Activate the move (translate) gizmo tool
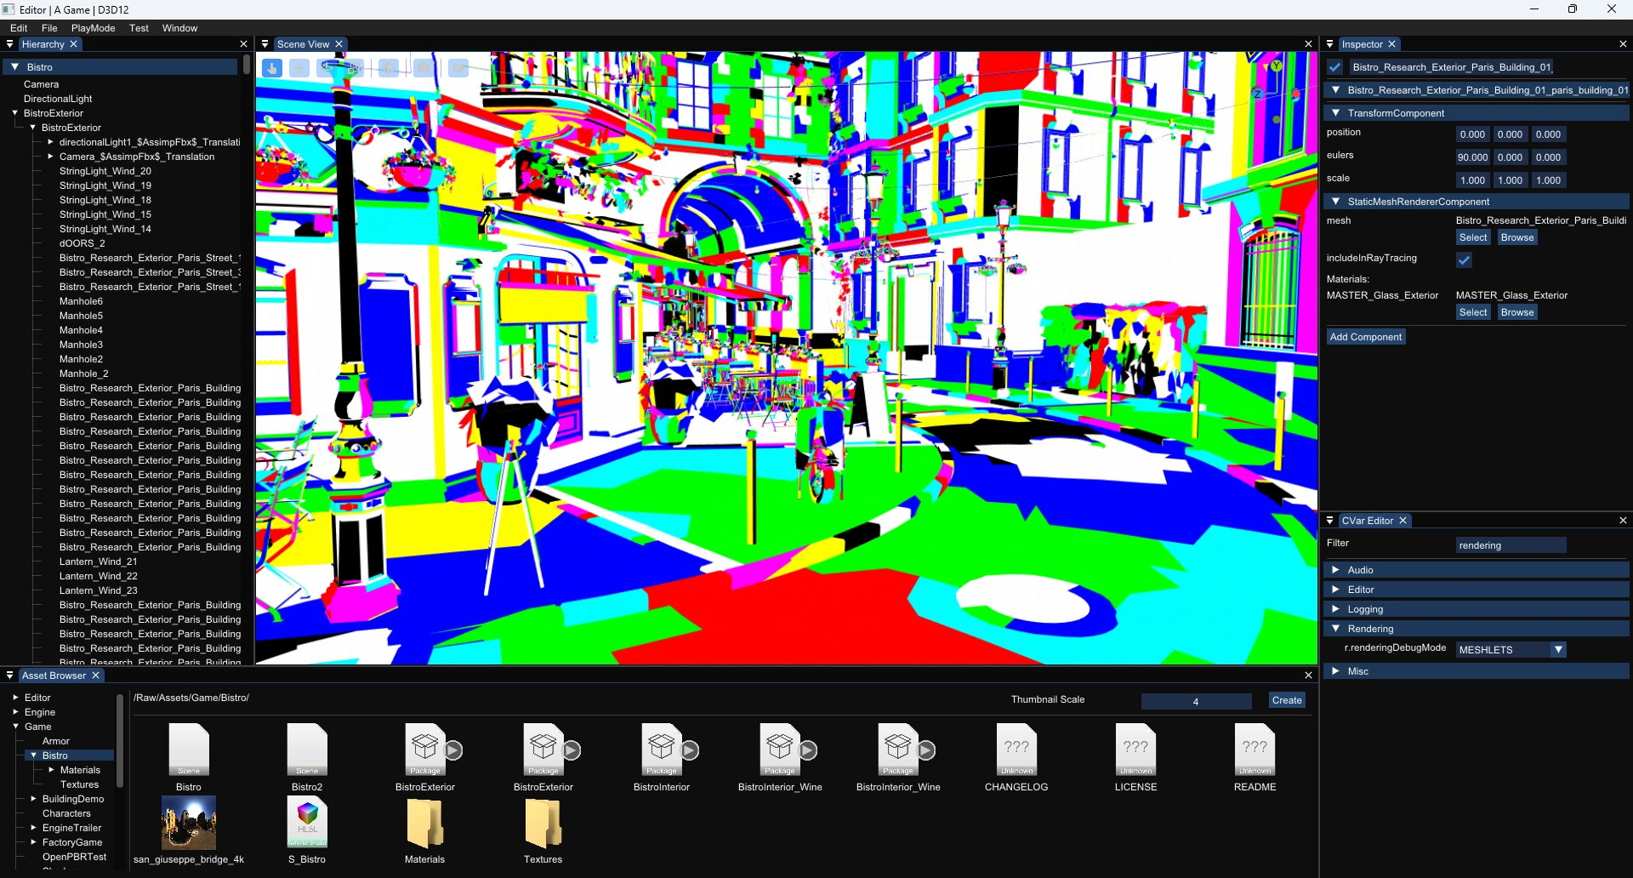 299,68
